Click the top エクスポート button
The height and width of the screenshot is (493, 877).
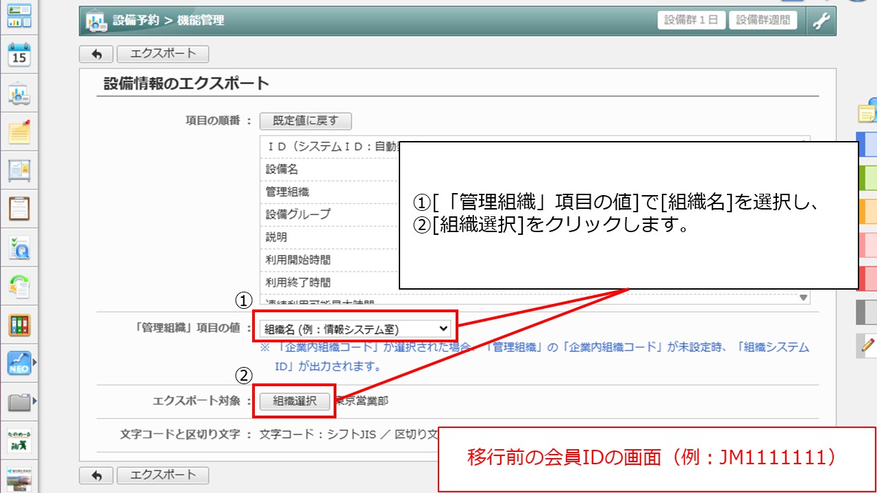coord(162,53)
